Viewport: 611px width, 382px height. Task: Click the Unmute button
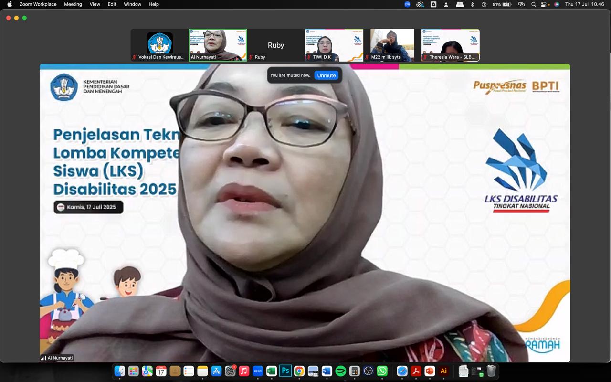pos(327,75)
